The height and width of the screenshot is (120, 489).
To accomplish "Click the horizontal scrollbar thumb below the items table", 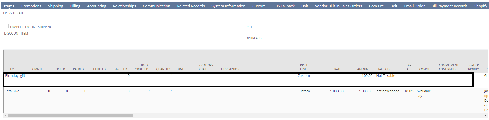I will [70, 116].
